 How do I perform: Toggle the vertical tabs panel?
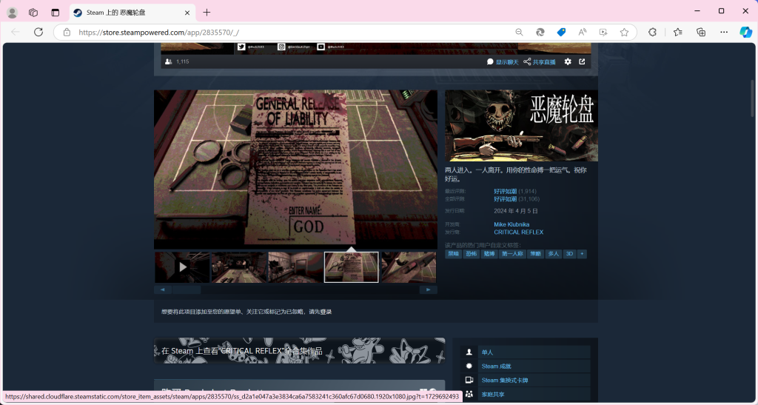point(55,13)
